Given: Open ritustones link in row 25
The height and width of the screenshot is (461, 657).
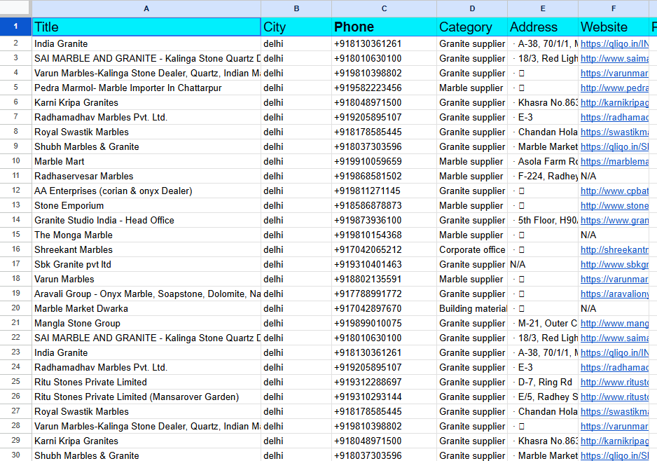Looking at the screenshot, I should (x=614, y=382).
